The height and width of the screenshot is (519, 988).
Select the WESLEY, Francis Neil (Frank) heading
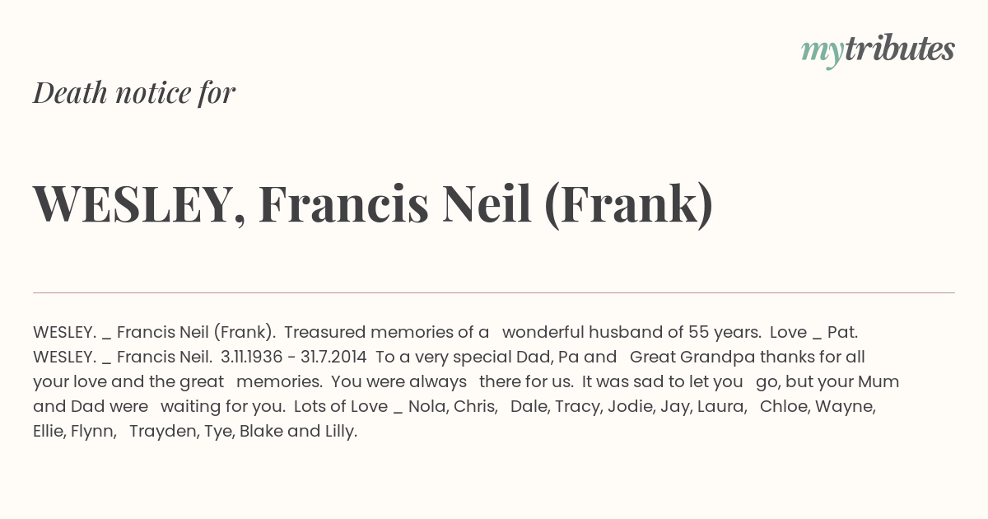(x=373, y=204)
